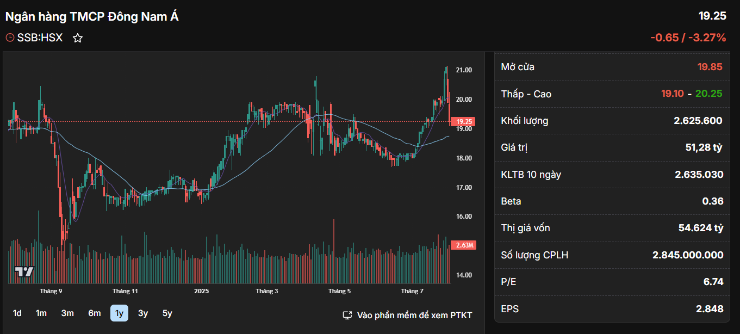
Task: Click the value 51,28 tỷ
Action: 704,147
